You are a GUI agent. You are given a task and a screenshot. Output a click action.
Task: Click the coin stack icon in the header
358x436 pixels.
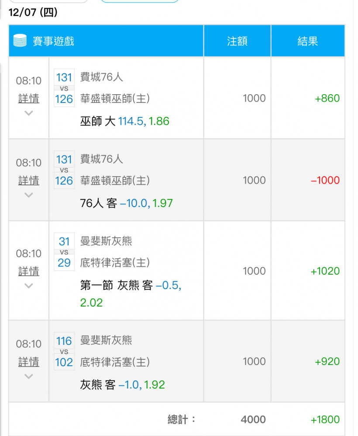20,41
